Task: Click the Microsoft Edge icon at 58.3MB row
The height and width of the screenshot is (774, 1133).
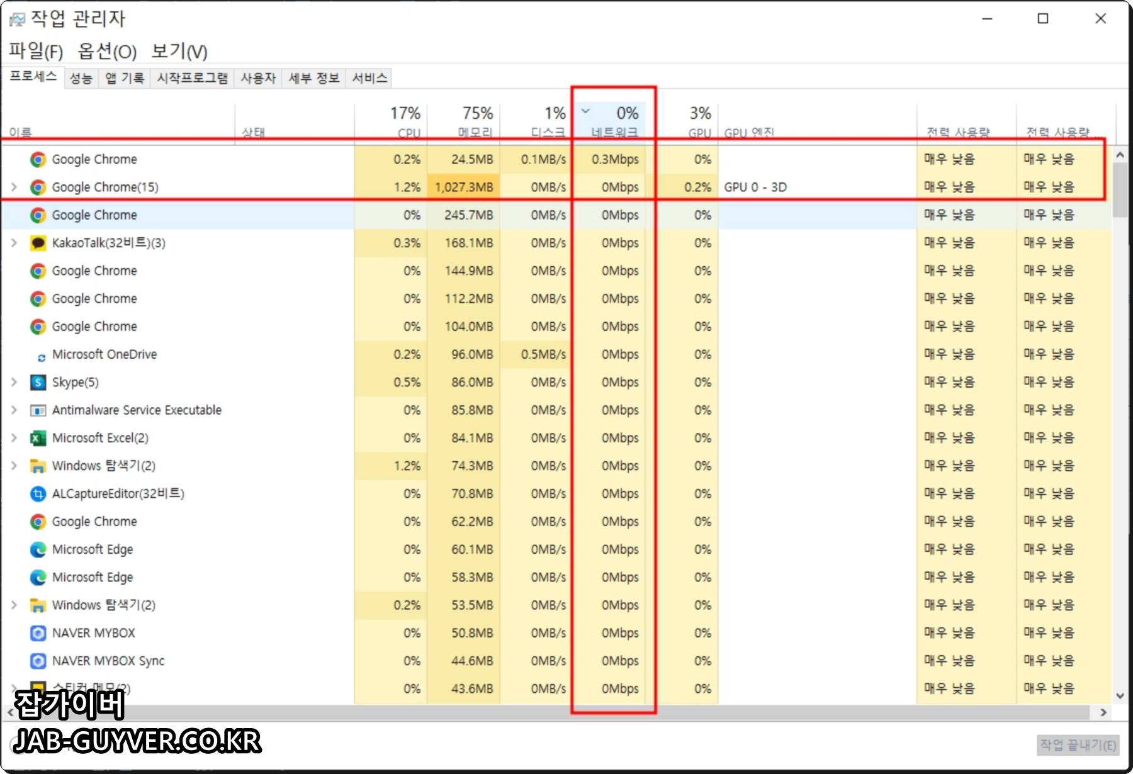Action: point(38,578)
